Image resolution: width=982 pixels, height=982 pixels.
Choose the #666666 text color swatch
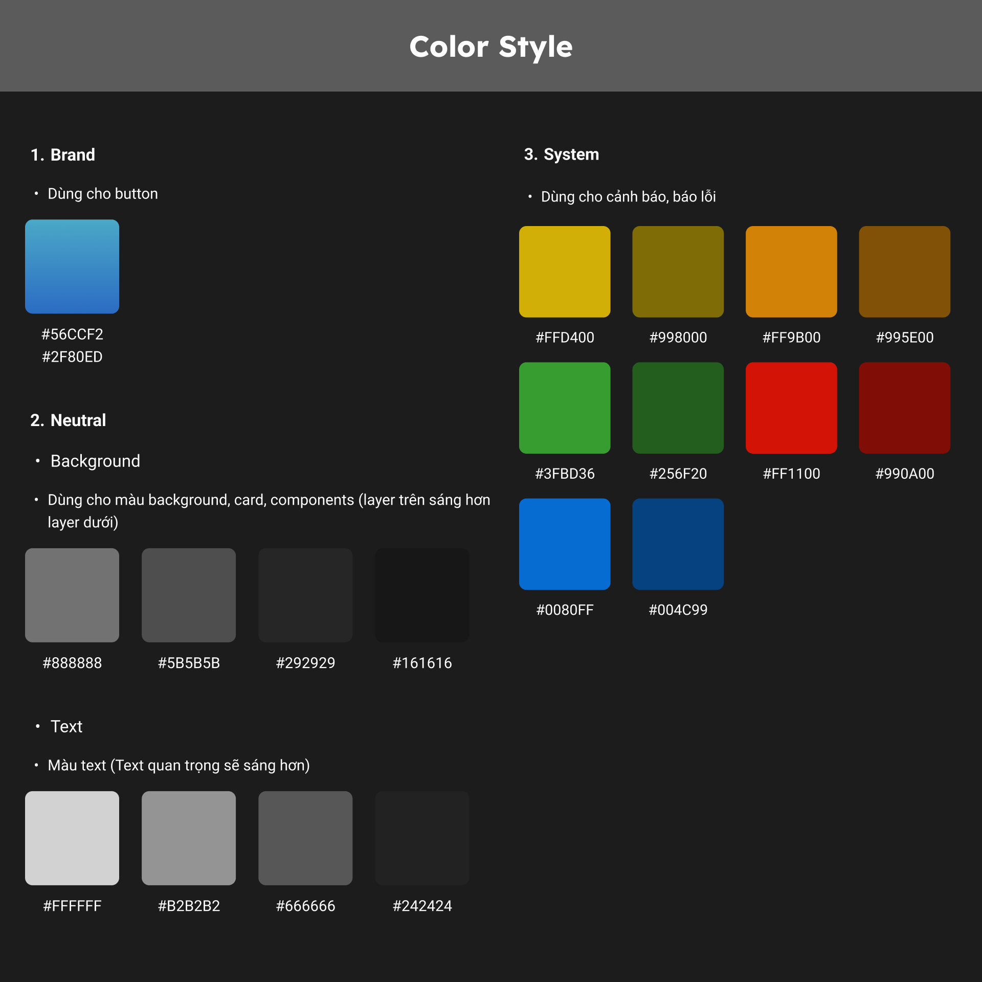click(305, 838)
